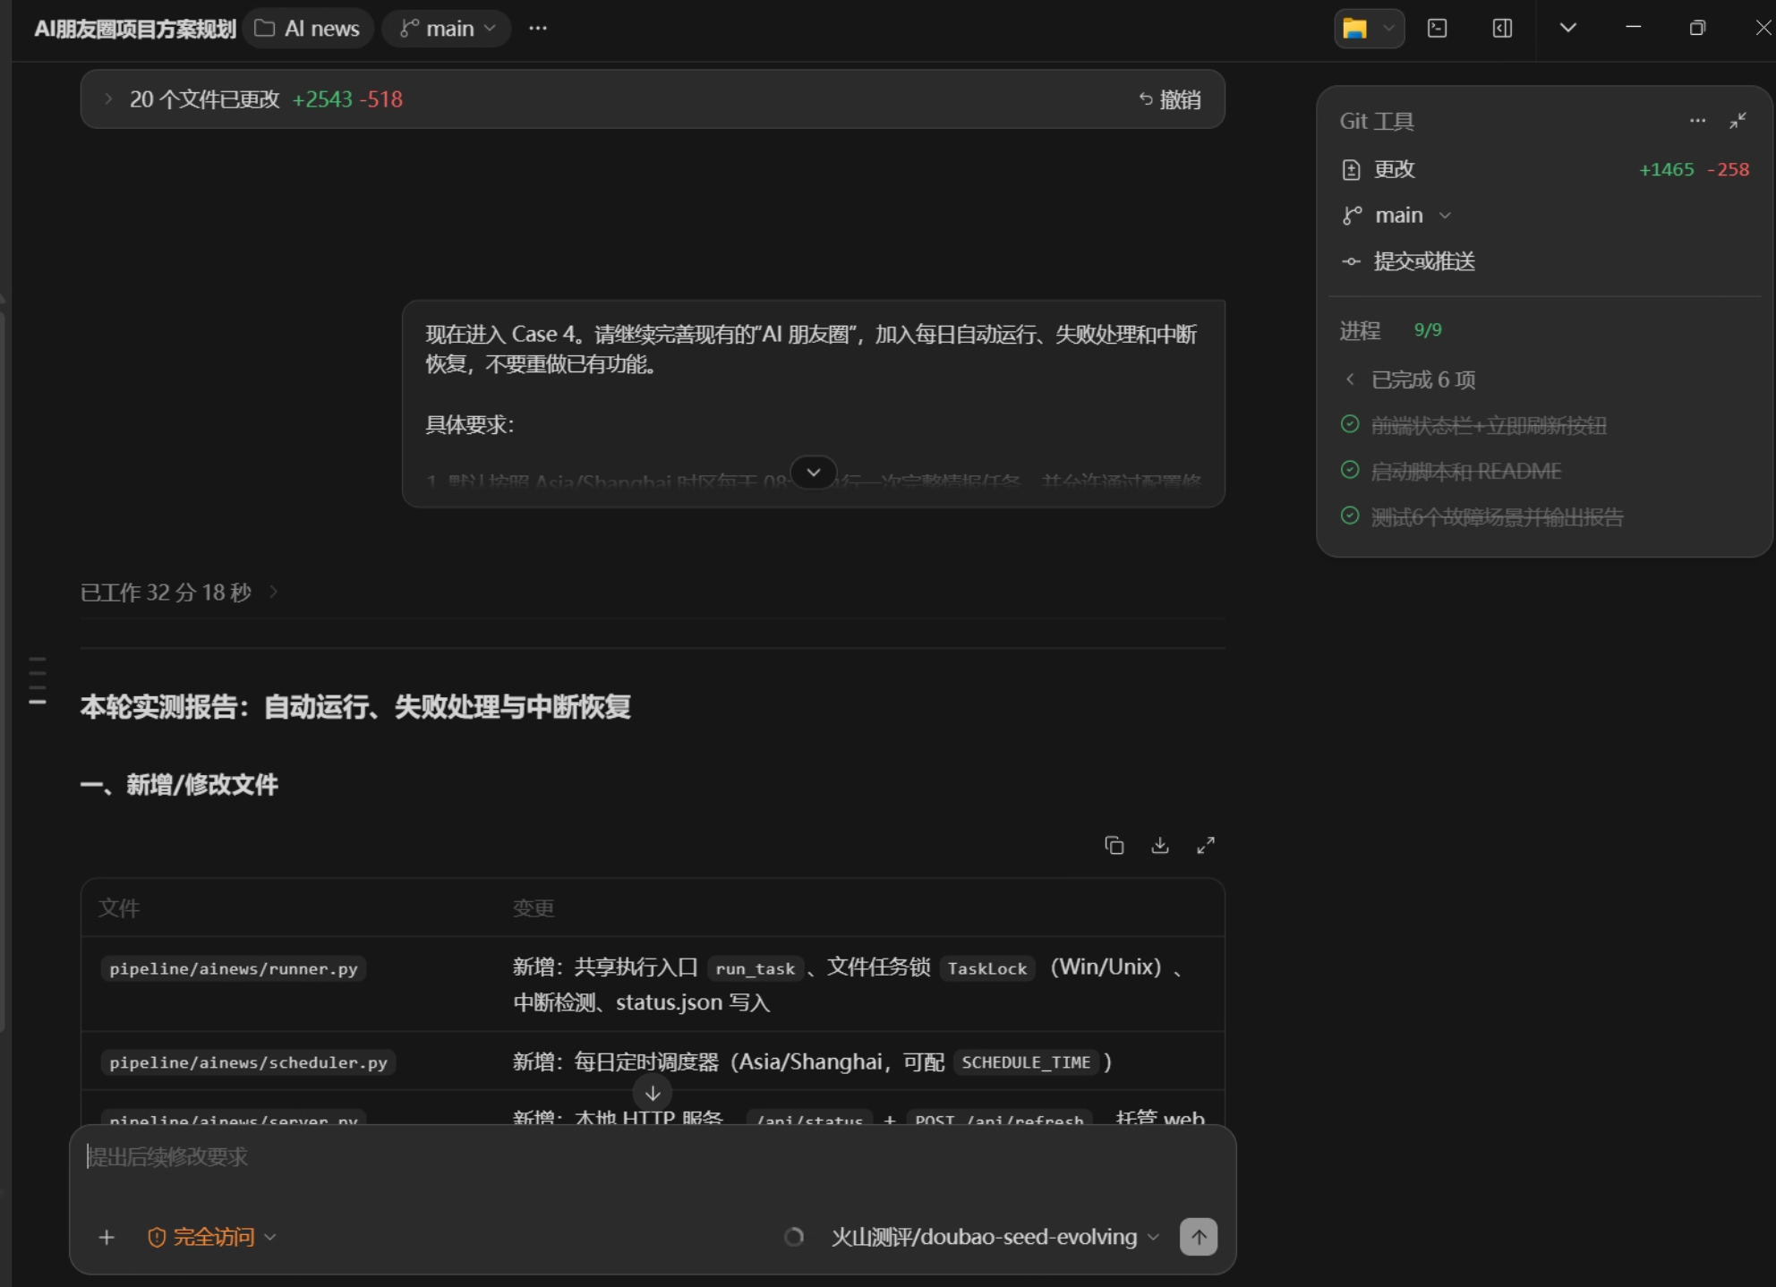Open the main branch selector in Git panel
Screen dimensions: 1776x1287
(x=1397, y=216)
